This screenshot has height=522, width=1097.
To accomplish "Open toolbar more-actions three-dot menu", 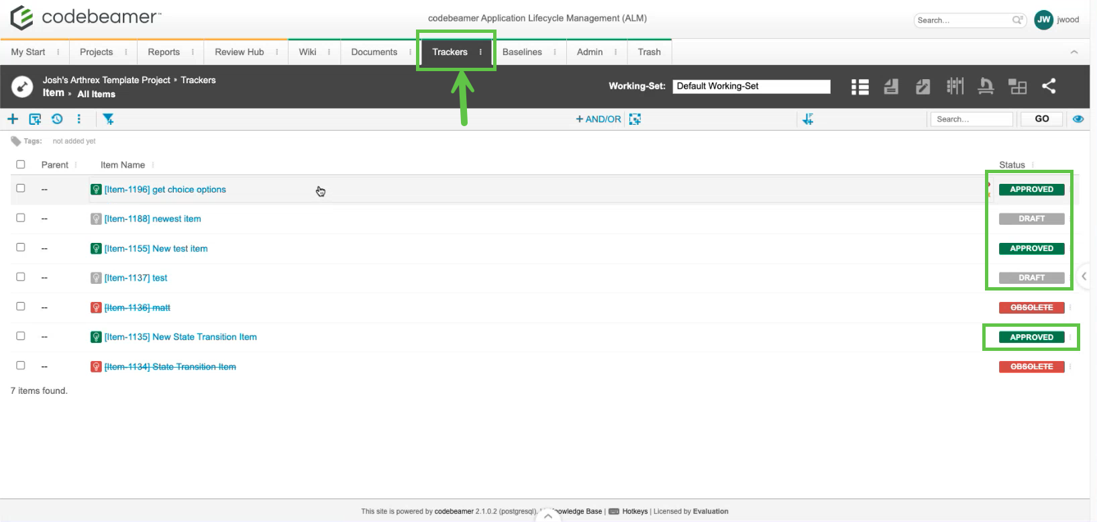I will point(79,119).
